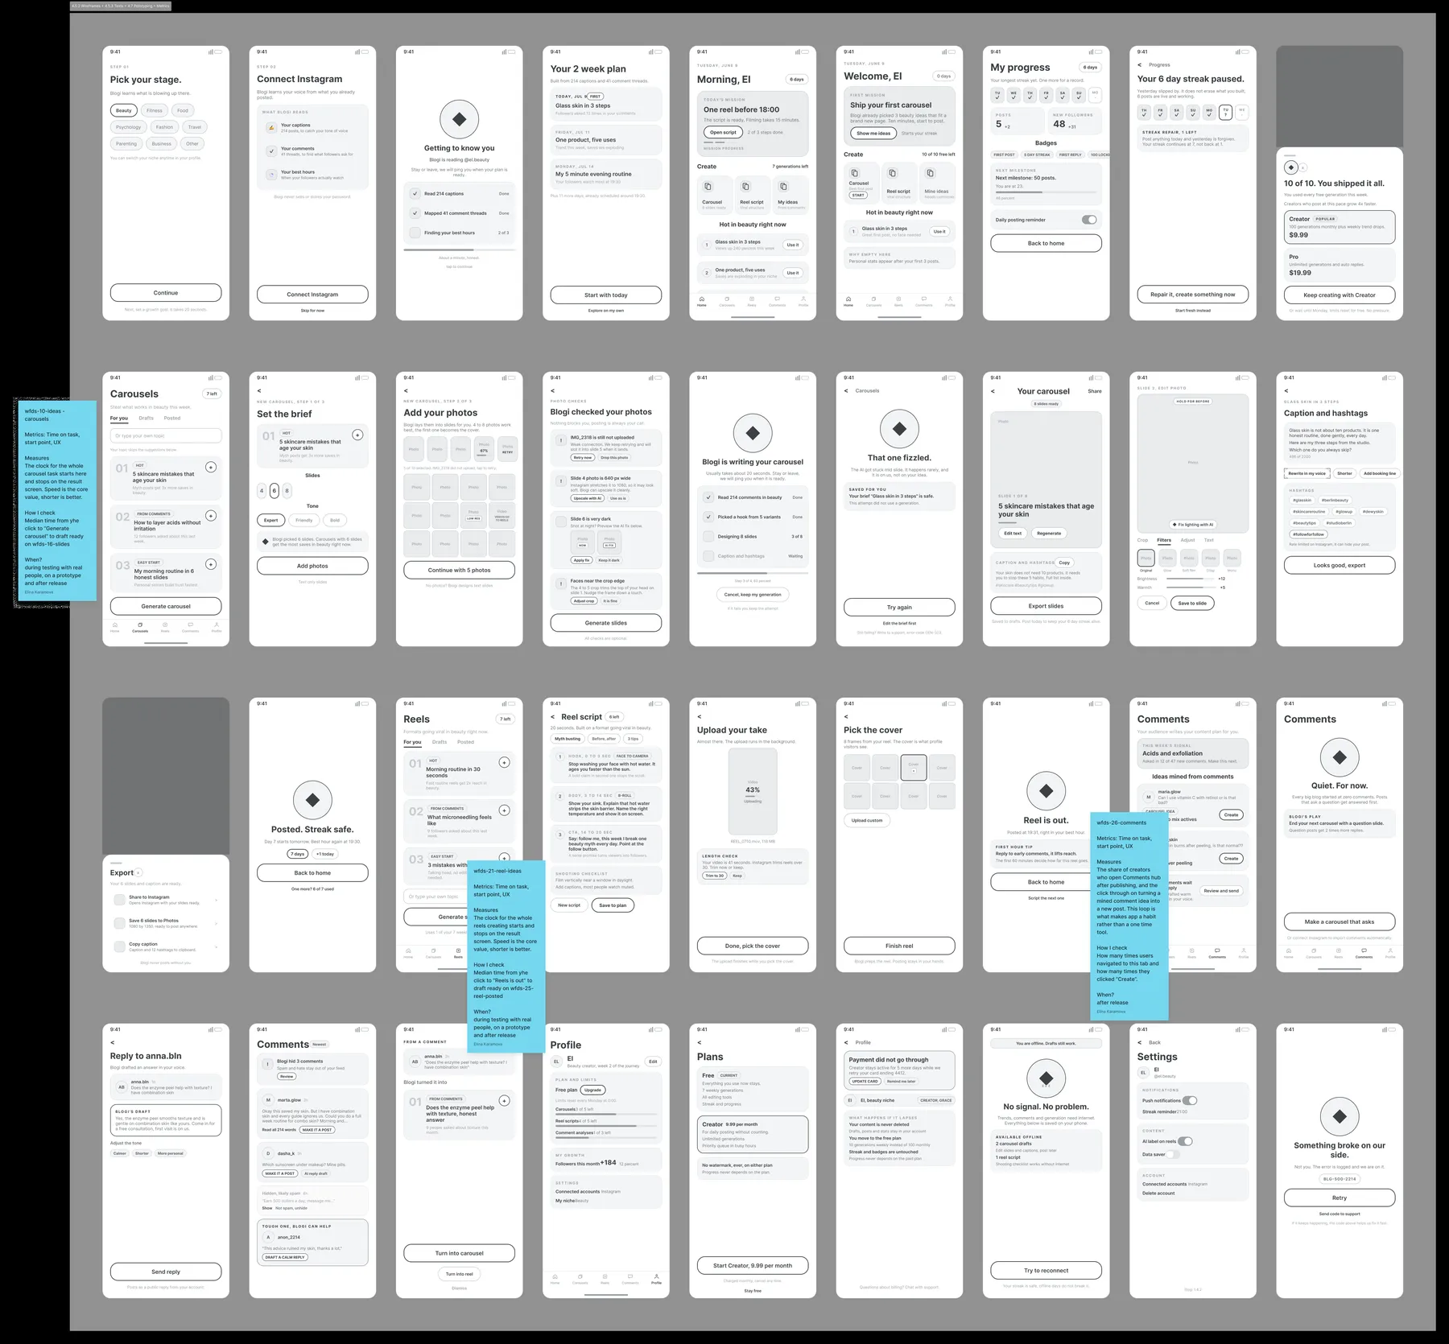Check Slide 6 is very dark box
This screenshot has width=1449, height=1344.
tap(561, 522)
